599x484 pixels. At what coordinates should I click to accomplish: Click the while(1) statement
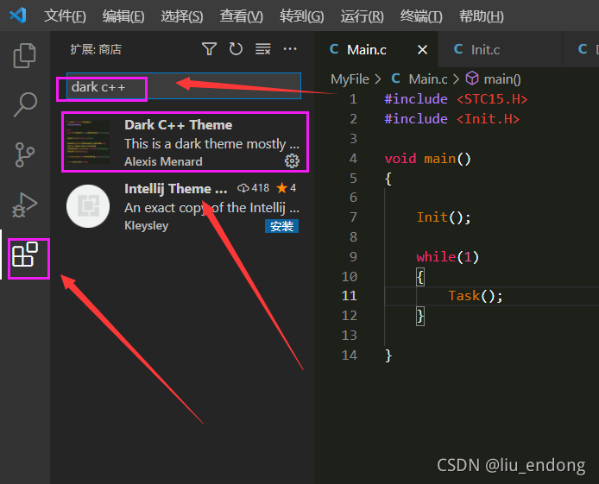click(447, 257)
